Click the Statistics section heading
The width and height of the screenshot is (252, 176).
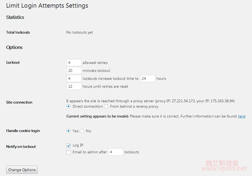pos(15,17)
